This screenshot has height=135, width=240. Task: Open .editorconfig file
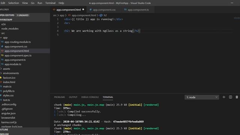click(x=9, y=104)
